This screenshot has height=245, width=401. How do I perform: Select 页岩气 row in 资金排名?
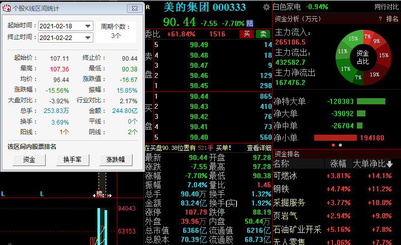pos(336,216)
